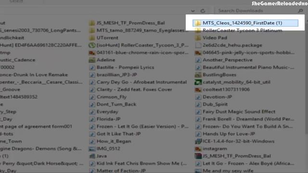The height and width of the screenshot is (173, 308).
Task: Click the catalyst_mobility_64-bit_util installer icon
Action: [198, 82]
